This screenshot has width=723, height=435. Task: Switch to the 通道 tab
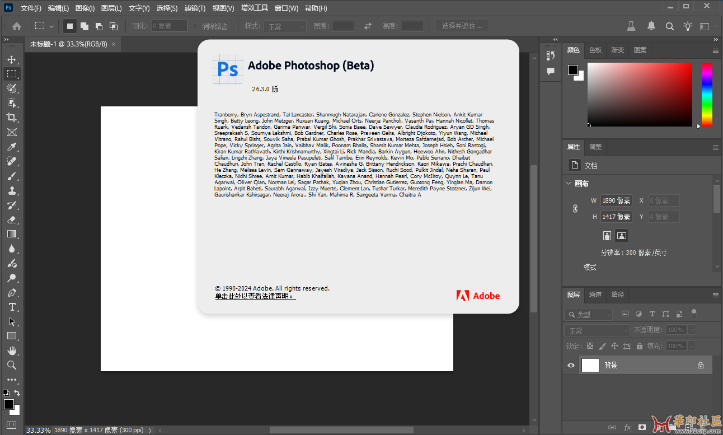(x=595, y=294)
